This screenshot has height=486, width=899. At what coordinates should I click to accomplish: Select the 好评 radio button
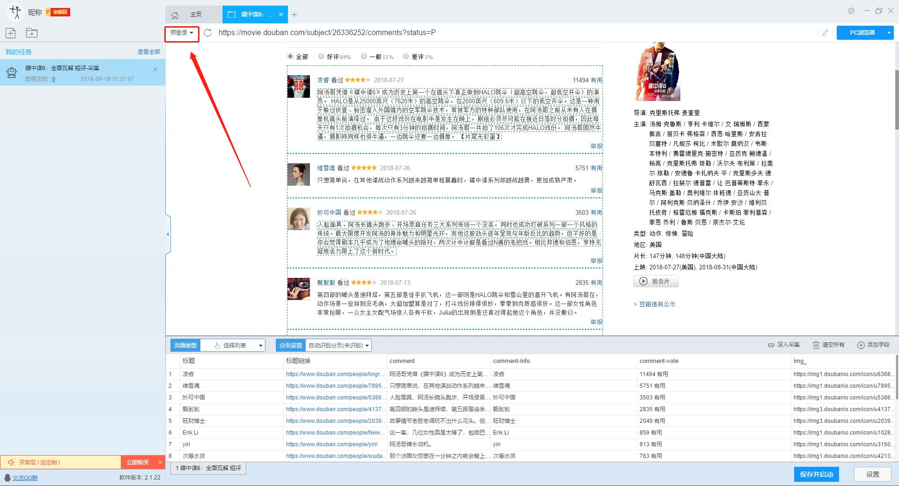(x=321, y=57)
